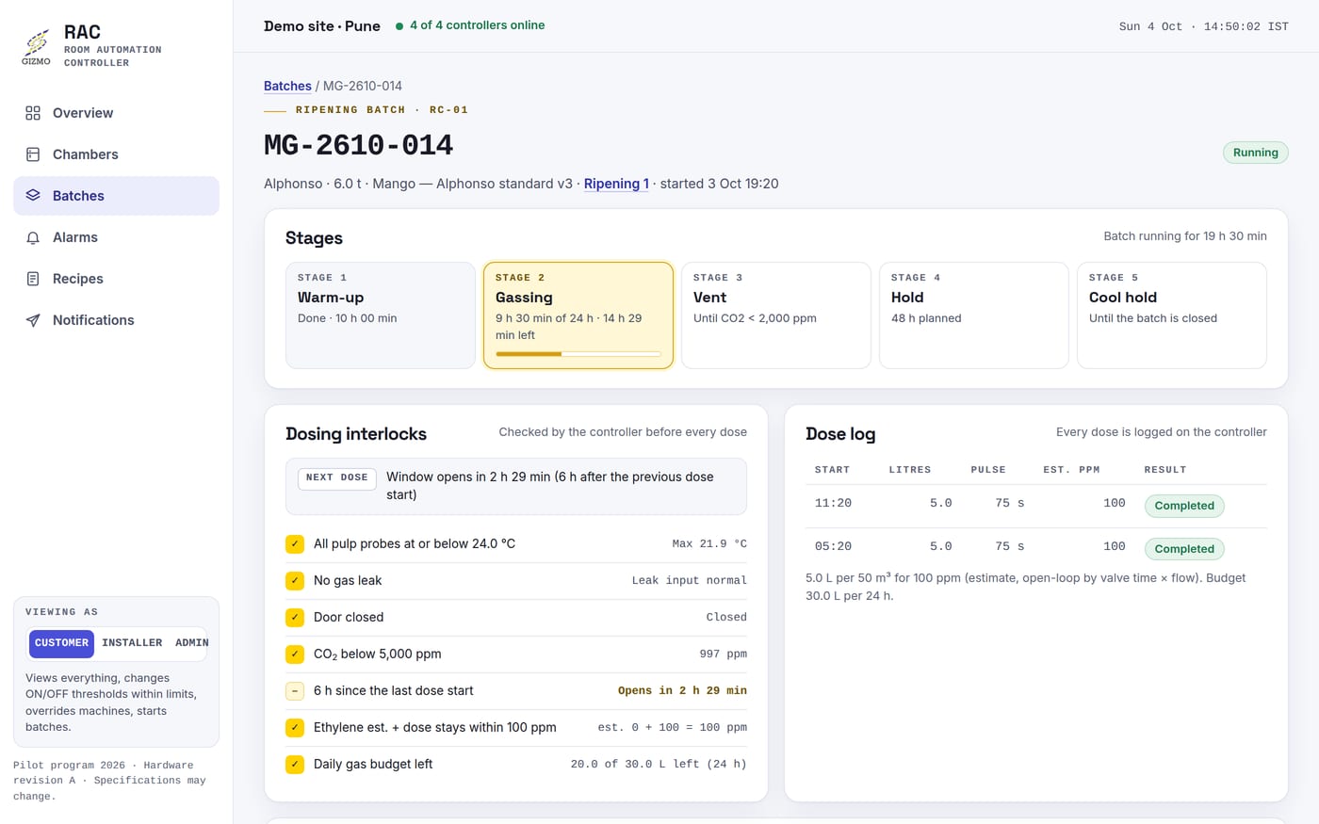Click the Alarms bell icon
This screenshot has height=824, width=1319.
tap(33, 237)
